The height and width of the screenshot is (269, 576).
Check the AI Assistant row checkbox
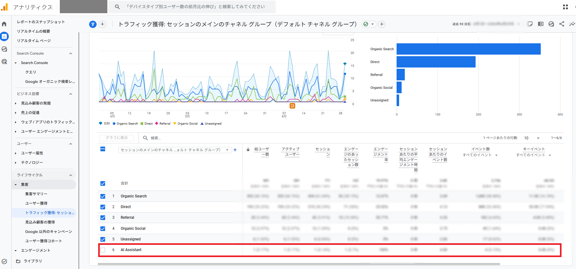(103, 250)
